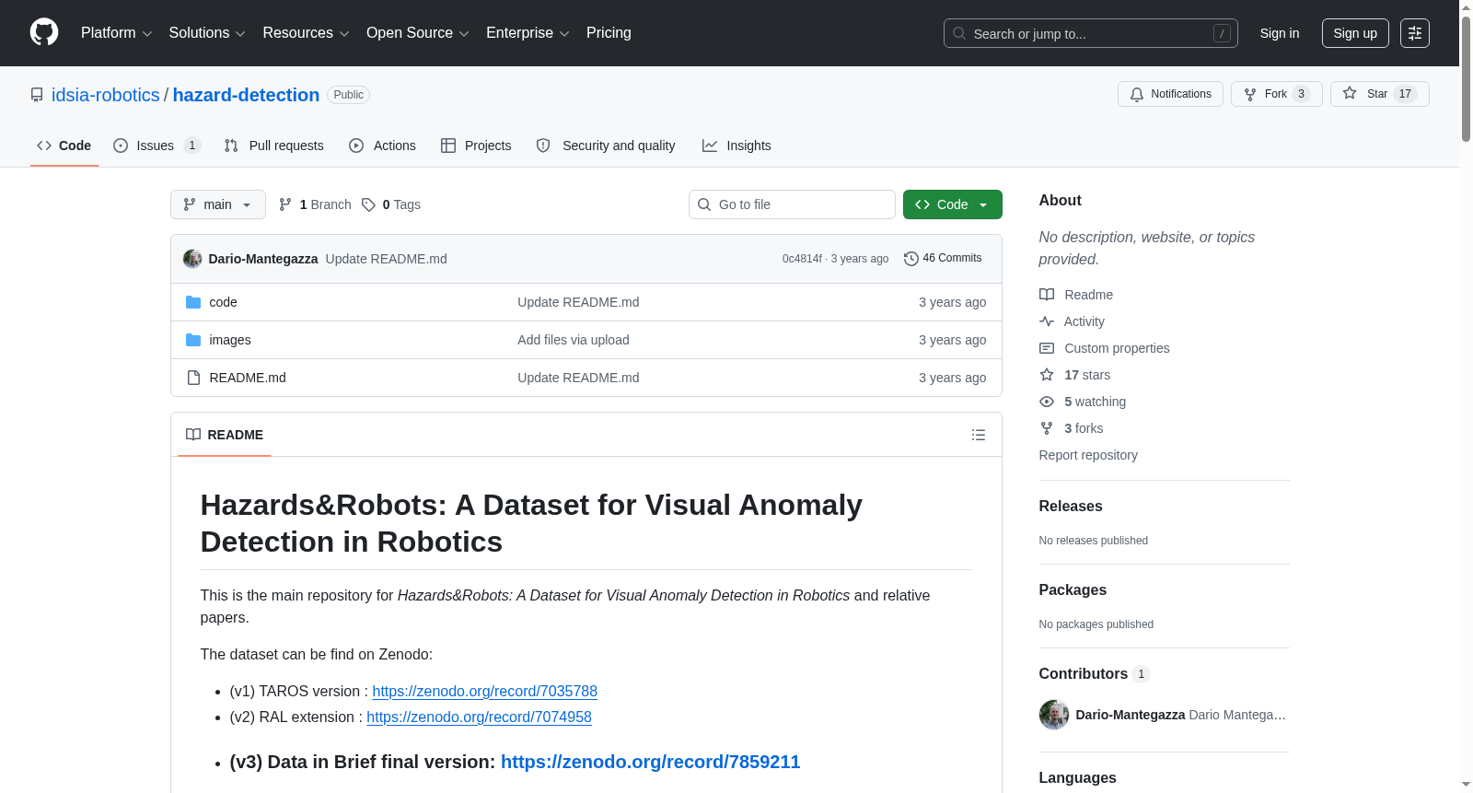Click the code folder icon
The image size is (1473, 793).
(193, 302)
